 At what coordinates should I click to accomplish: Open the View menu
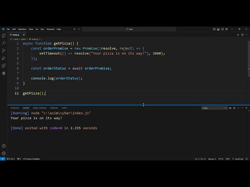tap(31, 29)
